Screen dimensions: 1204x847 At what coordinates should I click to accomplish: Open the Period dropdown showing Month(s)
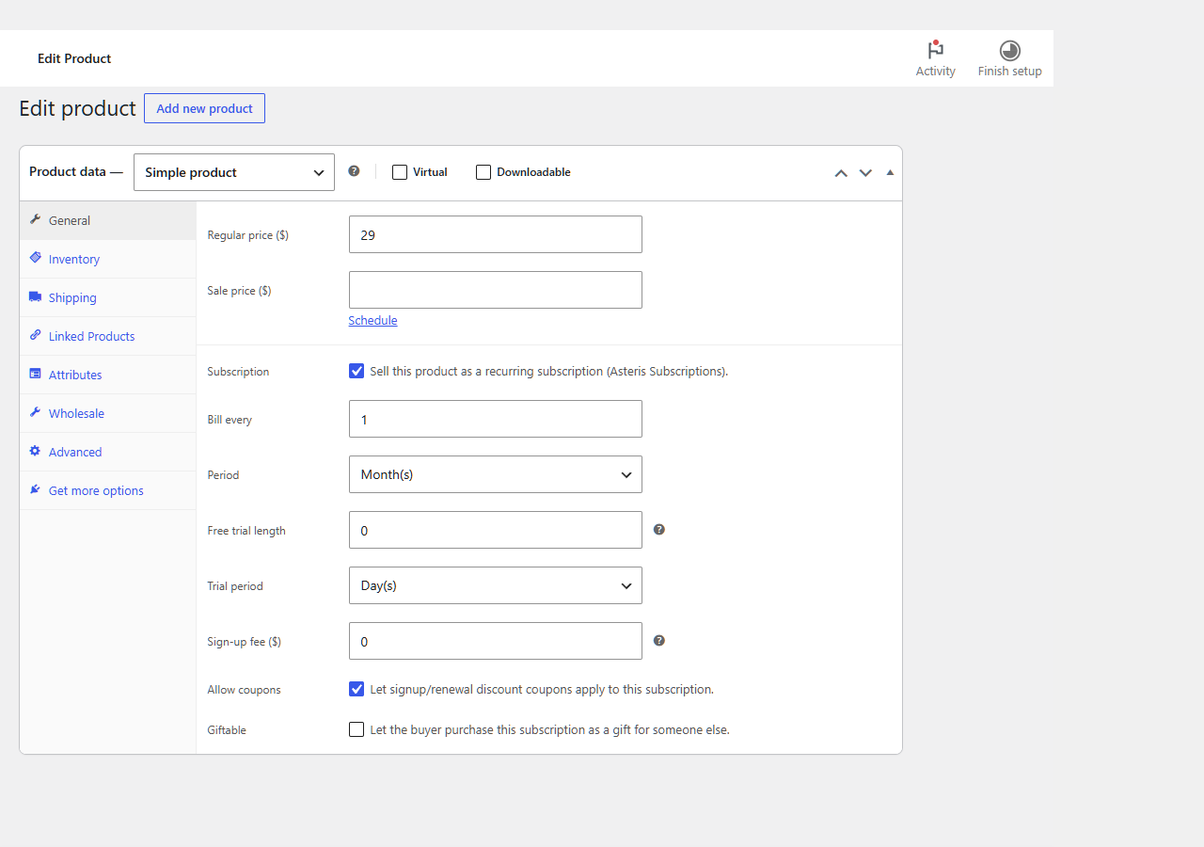tap(496, 474)
